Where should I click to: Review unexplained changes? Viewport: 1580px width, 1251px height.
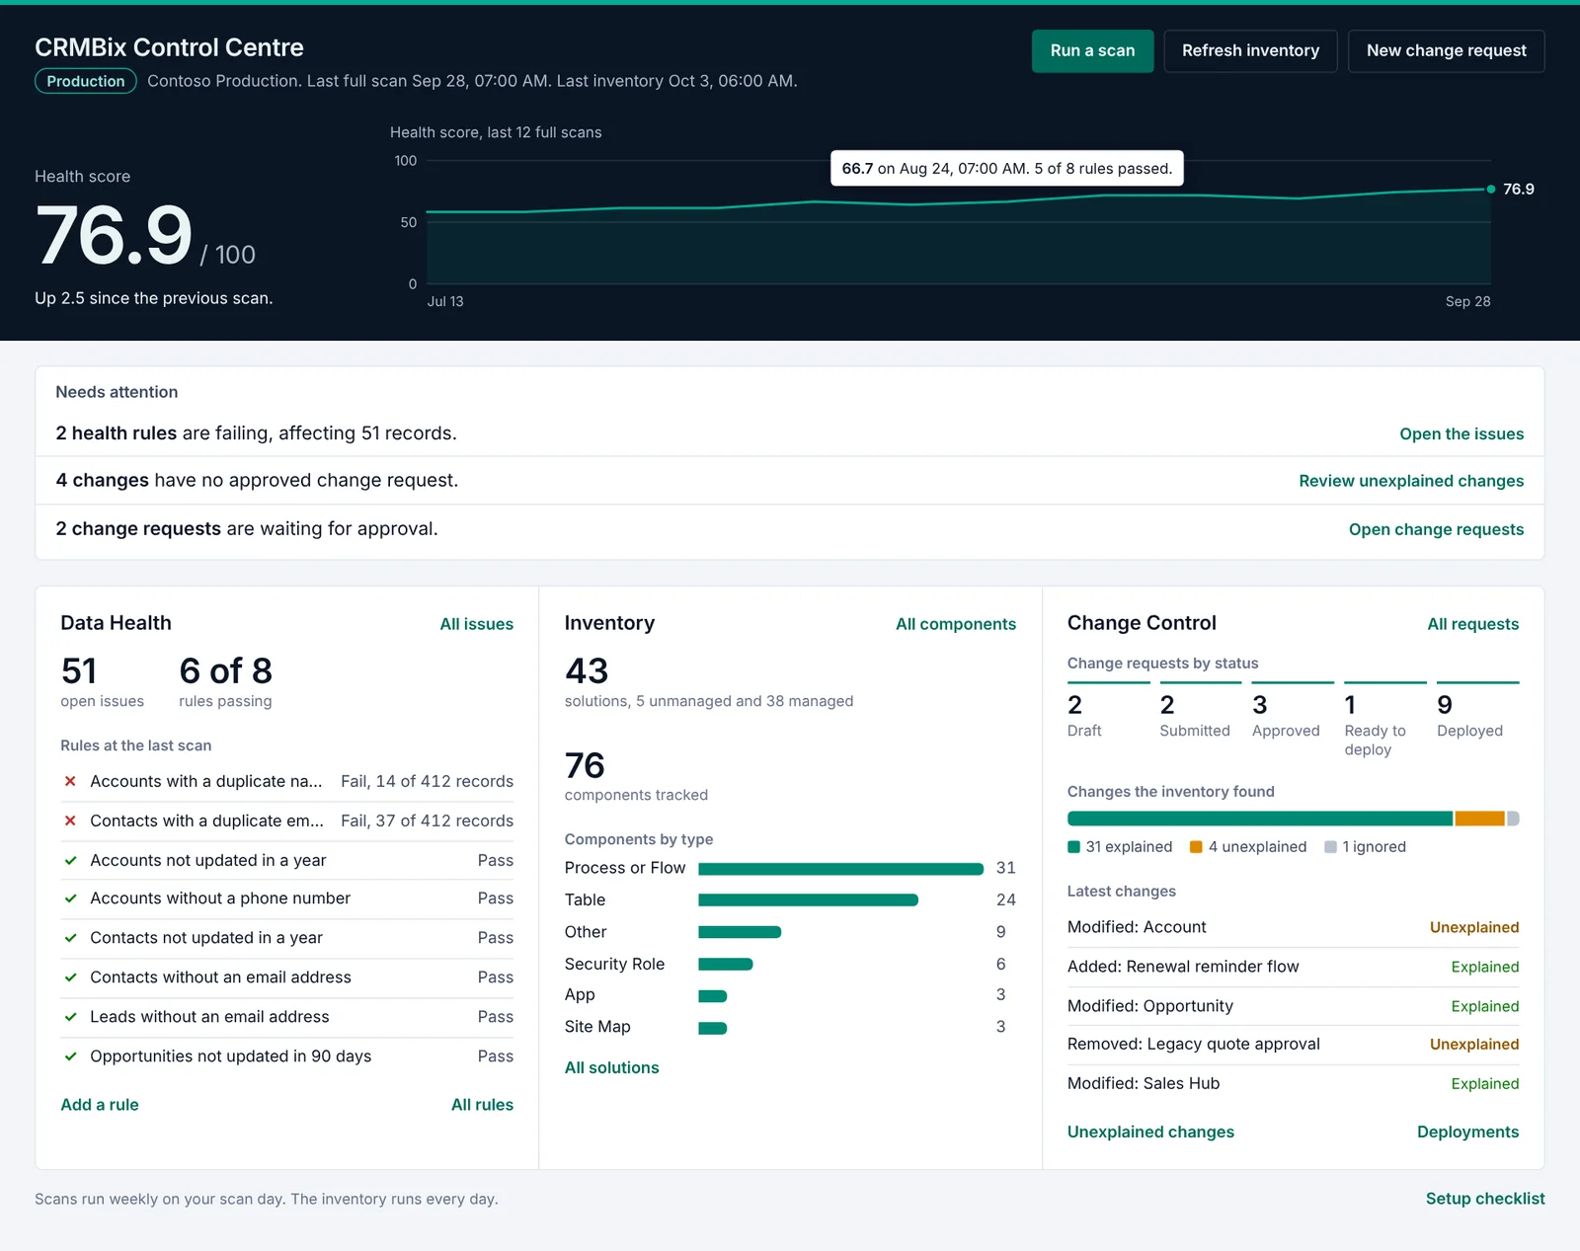[1411, 481]
